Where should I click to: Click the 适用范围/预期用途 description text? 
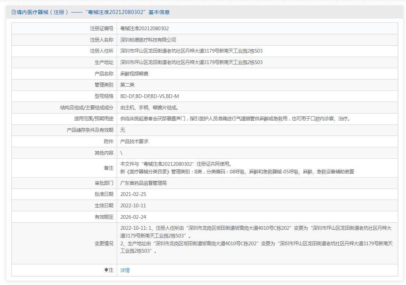(235, 119)
